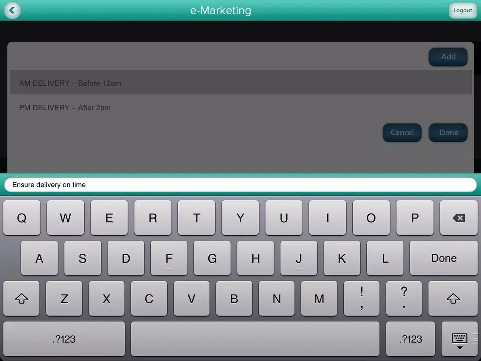The width and height of the screenshot is (481, 361).
Task: Tap the L key
Action: 385,258
